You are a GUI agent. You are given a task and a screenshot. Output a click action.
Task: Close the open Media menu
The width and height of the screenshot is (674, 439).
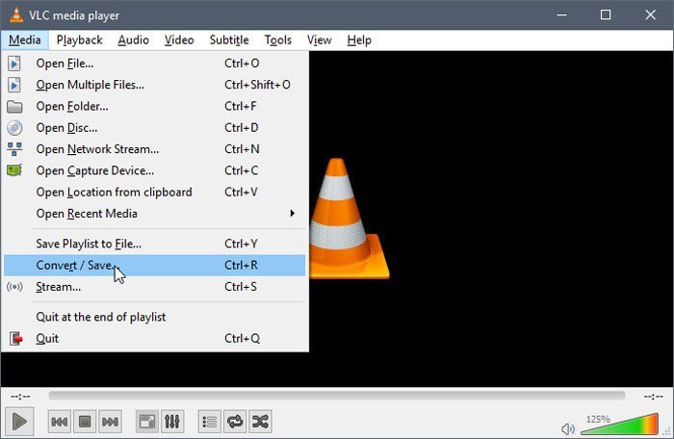(24, 40)
